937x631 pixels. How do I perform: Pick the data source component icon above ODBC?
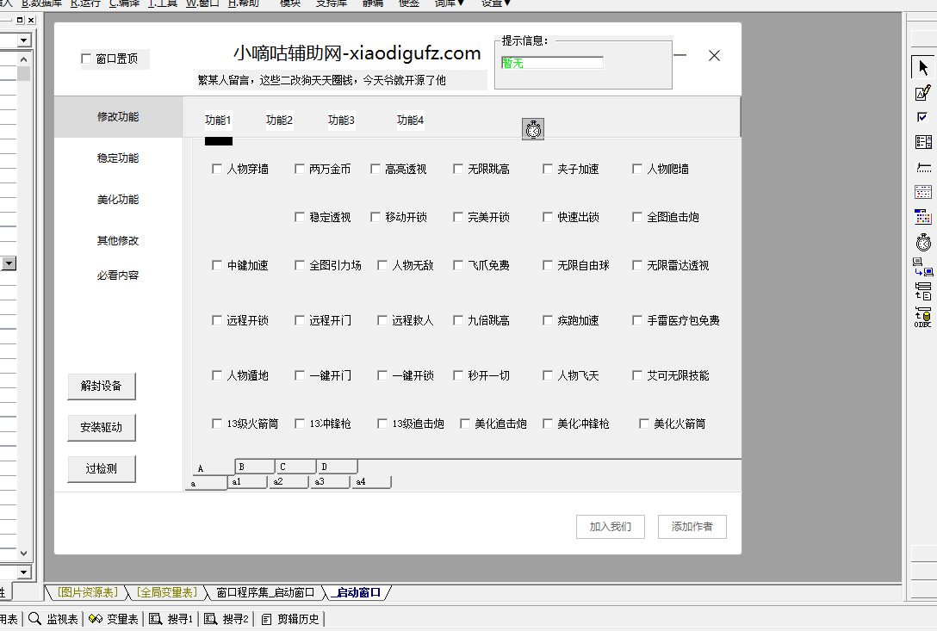click(x=923, y=291)
